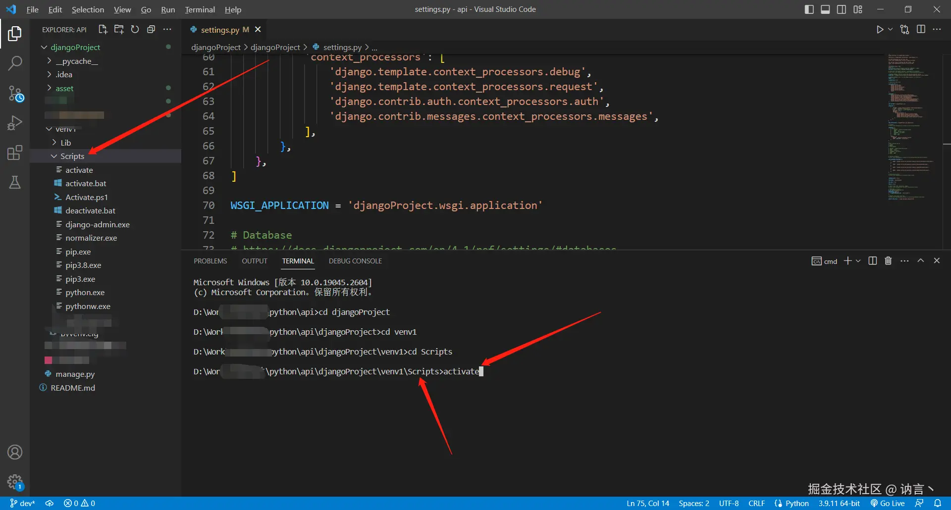This screenshot has height=510, width=951.
Task: Open the feedback icon in status bar
Action: click(919, 503)
